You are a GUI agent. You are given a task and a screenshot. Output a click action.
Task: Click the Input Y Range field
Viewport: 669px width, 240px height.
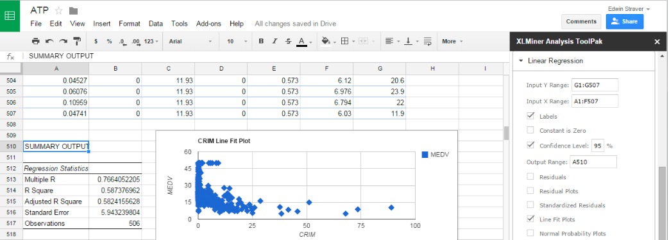coord(594,85)
